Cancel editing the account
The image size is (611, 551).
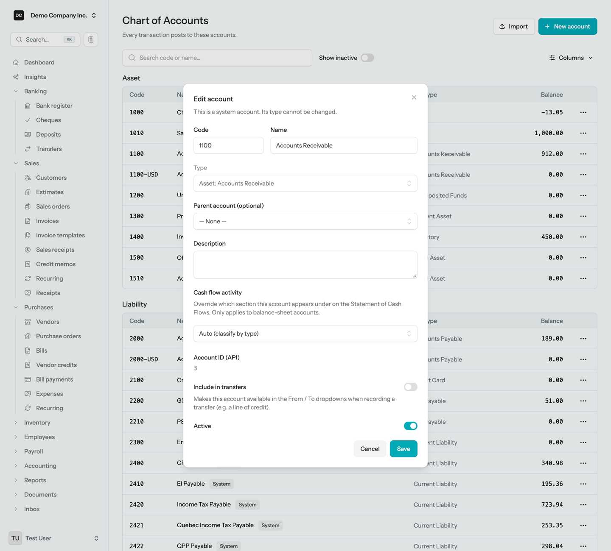tap(370, 449)
